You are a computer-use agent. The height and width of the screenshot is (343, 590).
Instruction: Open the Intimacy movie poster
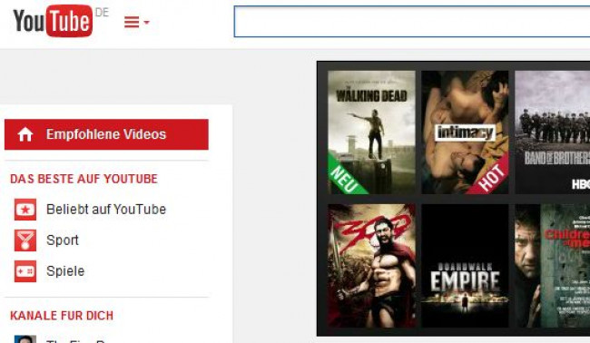[465, 132]
